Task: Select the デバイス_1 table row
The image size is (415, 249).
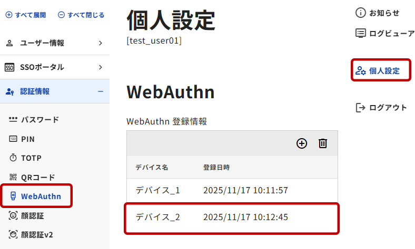Action: pyautogui.click(x=232, y=190)
